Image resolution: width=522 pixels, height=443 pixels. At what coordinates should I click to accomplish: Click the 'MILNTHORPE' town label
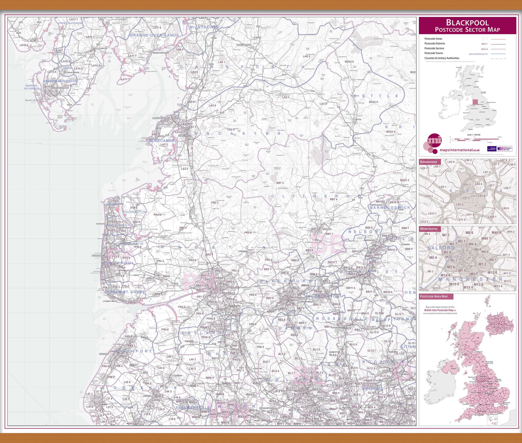pyautogui.click(x=204, y=27)
